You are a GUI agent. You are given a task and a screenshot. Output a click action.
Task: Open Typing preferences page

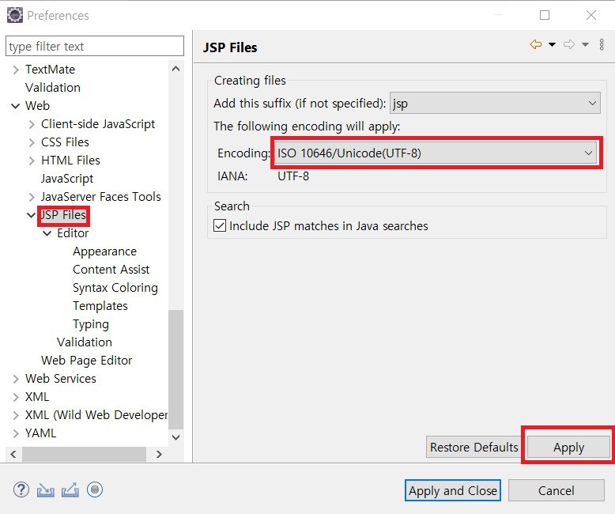point(91,324)
